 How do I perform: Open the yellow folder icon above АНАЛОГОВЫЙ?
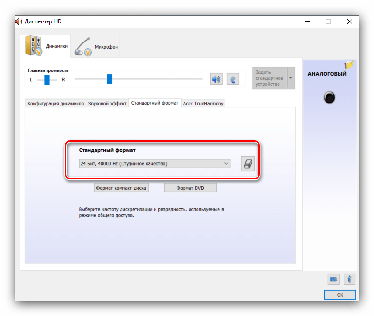point(349,65)
